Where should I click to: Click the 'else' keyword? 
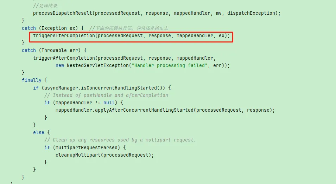pyautogui.click(x=39, y=133)
